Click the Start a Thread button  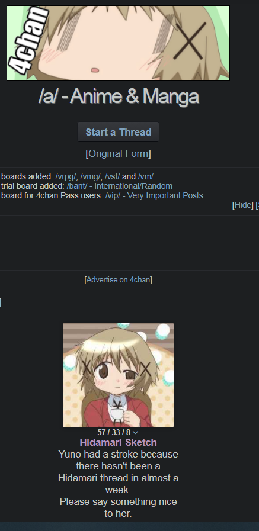tap(118, 132)
